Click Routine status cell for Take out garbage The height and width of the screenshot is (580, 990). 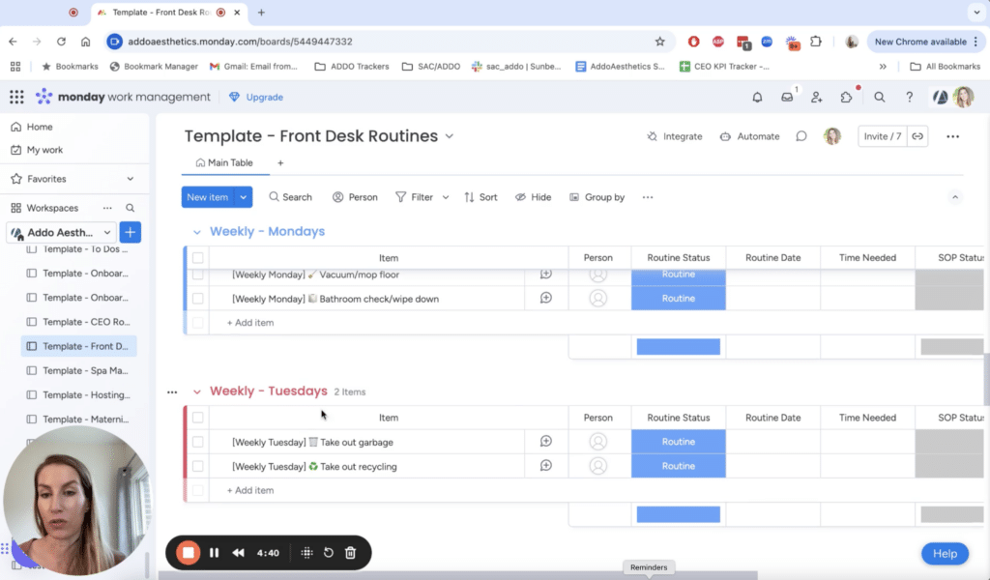pyautogui.click(x=678, y=442)
